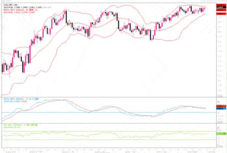Click the blue MACD value tag
227x153 pixels.
click(x=221, y=108)
